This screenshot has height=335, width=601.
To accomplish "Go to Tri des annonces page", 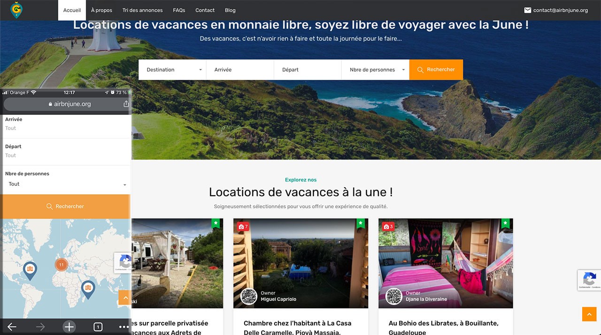I will (x=142, y=10).
